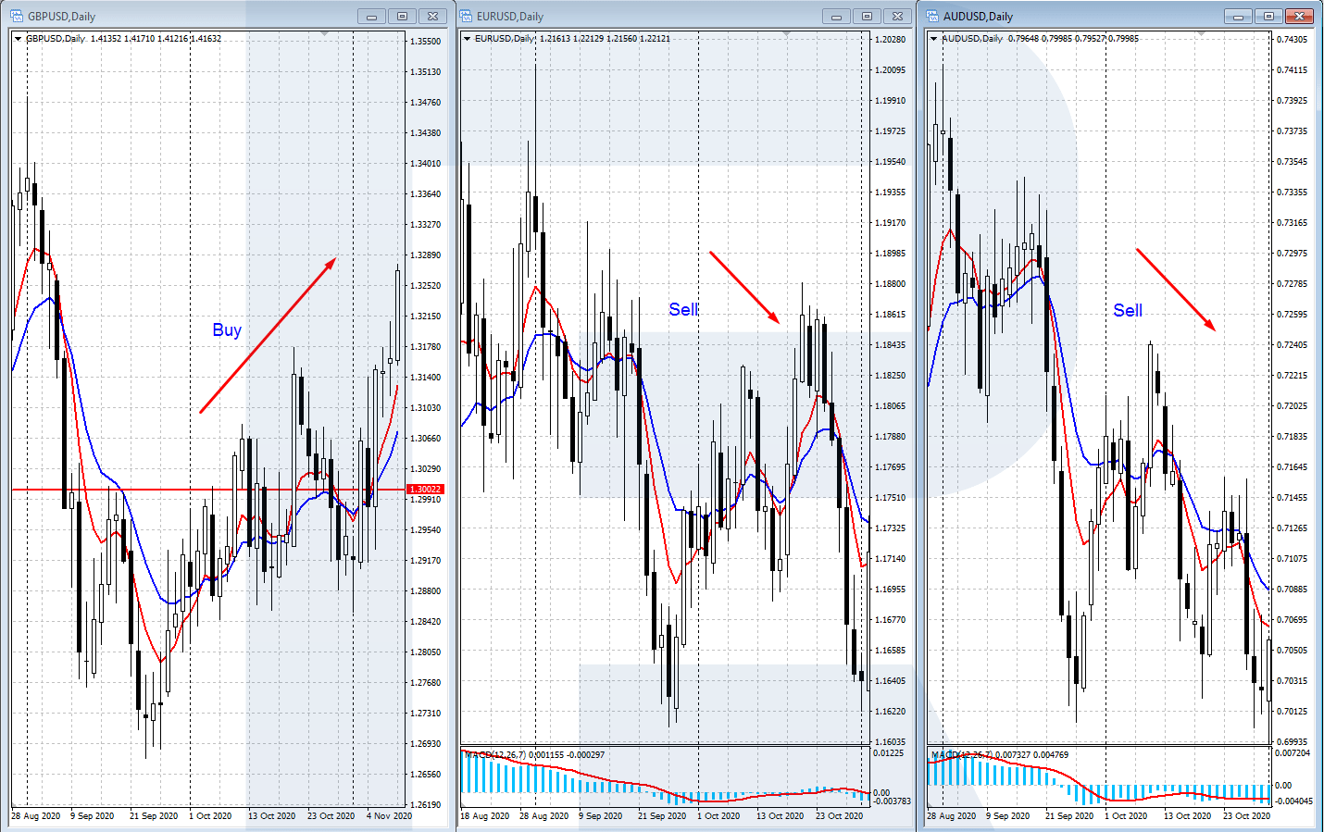
Task: Open the EURUSD chart dropdown triangle
Action: click(x=467, y=39)
